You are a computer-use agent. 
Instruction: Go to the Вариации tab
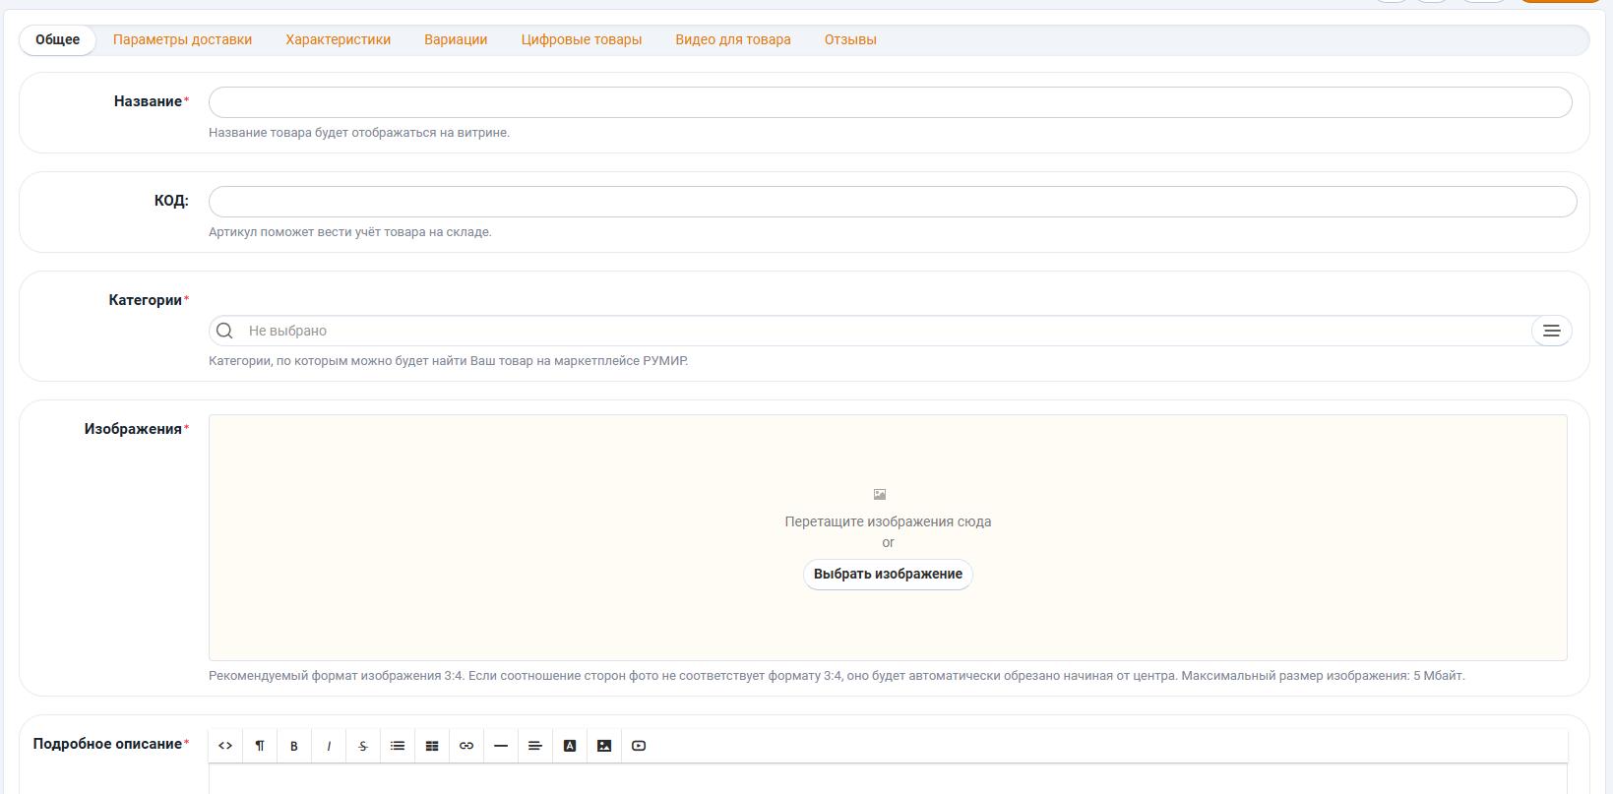pyautogui.click(x=456, y=40)
